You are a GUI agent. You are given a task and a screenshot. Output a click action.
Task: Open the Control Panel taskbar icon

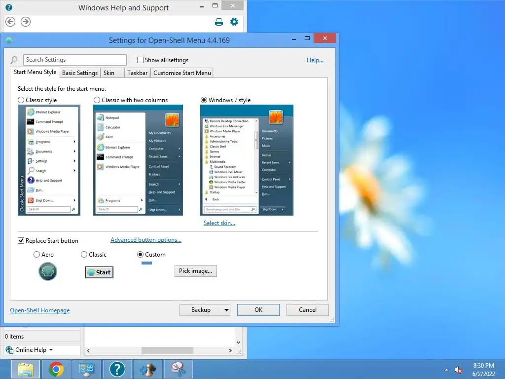click(x=86, y=369)
